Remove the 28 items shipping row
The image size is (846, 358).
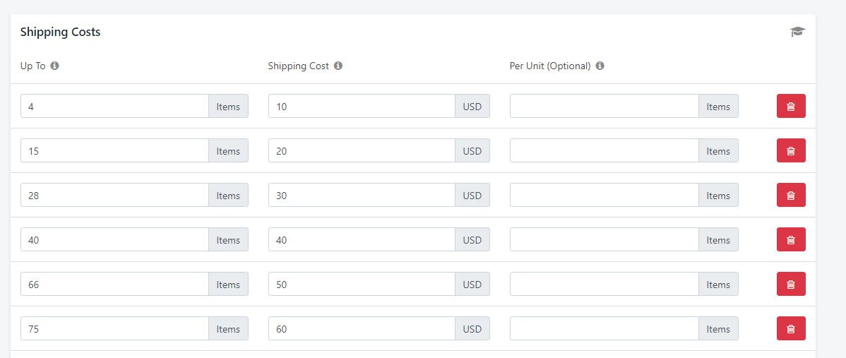tap(791, 196)
